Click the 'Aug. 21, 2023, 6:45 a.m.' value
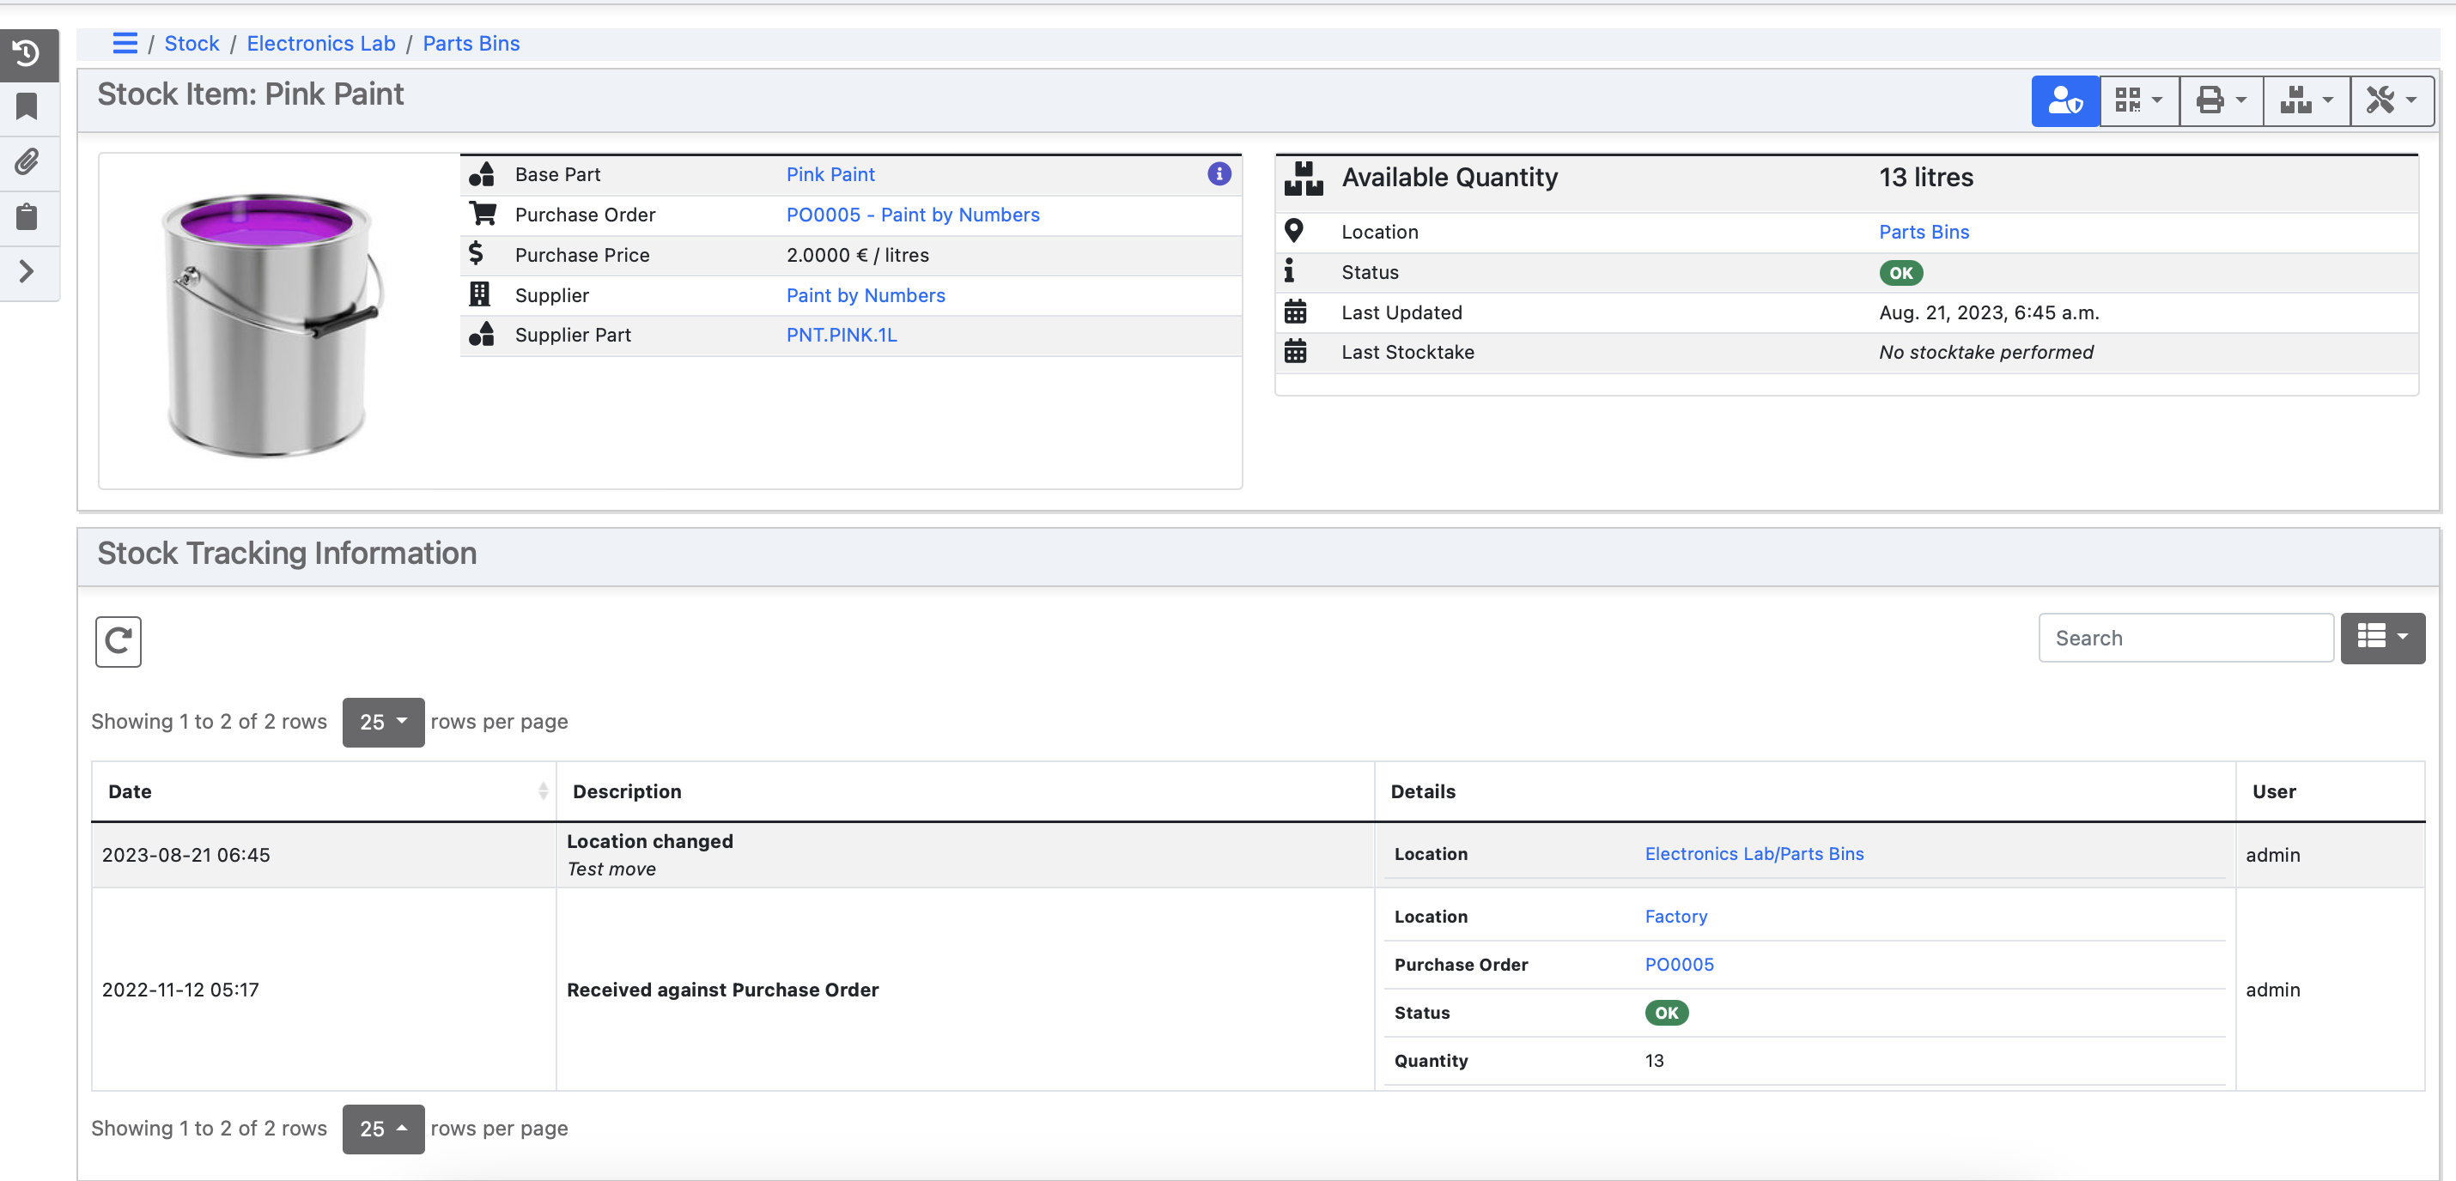This screenshot has height=1181, width=2456. pos(1988,312)
